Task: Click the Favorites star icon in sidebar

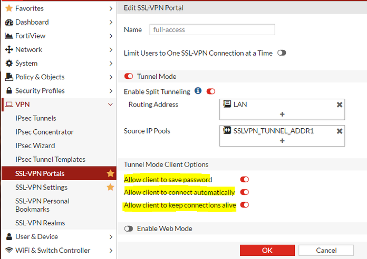Action: tap(9, 8)
